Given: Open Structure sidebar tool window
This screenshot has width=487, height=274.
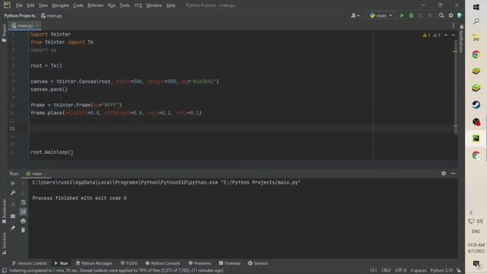Looking at the screenshot, I should click(4, 244).
